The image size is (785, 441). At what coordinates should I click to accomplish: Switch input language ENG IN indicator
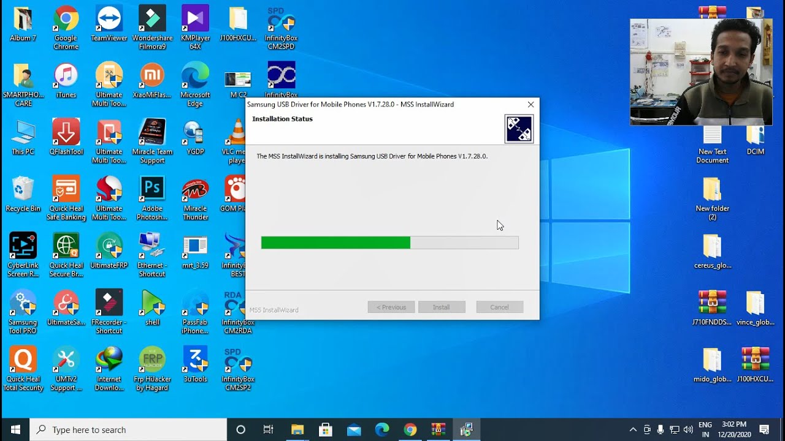pos(705,429)
